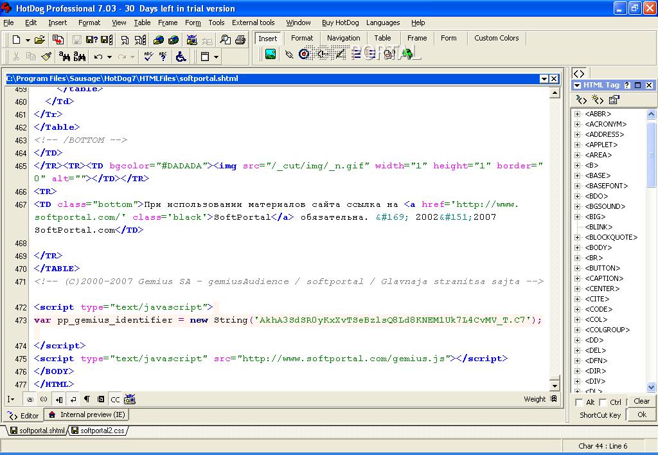Click the Weight icon in editor bar

tap(553, 398)
